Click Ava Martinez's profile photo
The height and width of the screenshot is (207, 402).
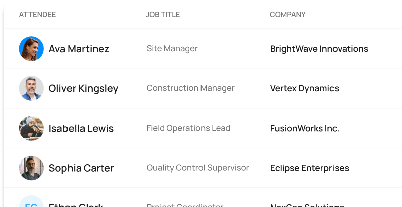[31, 49]
